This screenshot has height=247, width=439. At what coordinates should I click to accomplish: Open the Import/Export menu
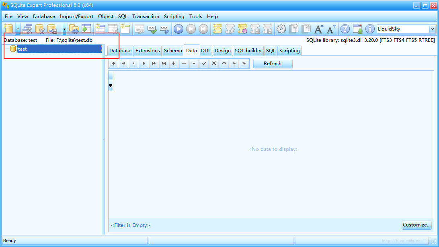pyautogui.click(x=76, y=16)
